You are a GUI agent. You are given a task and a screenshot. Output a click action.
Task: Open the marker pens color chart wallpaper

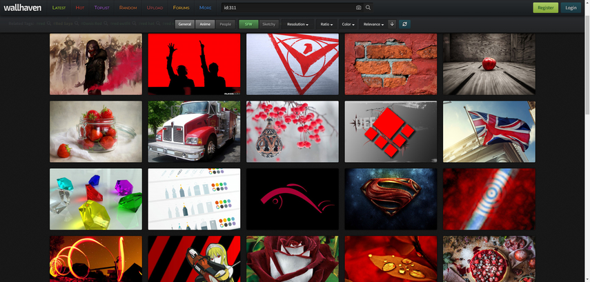coord(194,199)
